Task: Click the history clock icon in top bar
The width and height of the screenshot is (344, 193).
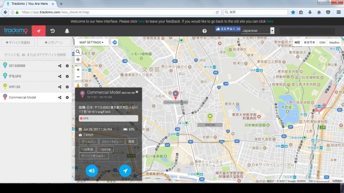Action: click(53, 31)
